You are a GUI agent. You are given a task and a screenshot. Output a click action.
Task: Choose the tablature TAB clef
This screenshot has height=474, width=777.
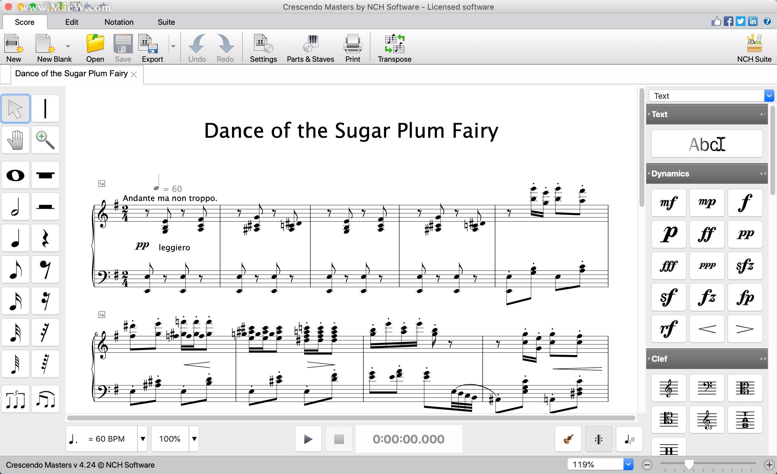coord(745,420)
